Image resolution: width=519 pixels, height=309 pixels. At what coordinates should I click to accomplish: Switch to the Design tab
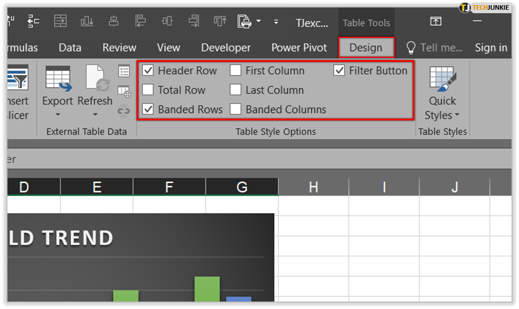tap(366, 48)
